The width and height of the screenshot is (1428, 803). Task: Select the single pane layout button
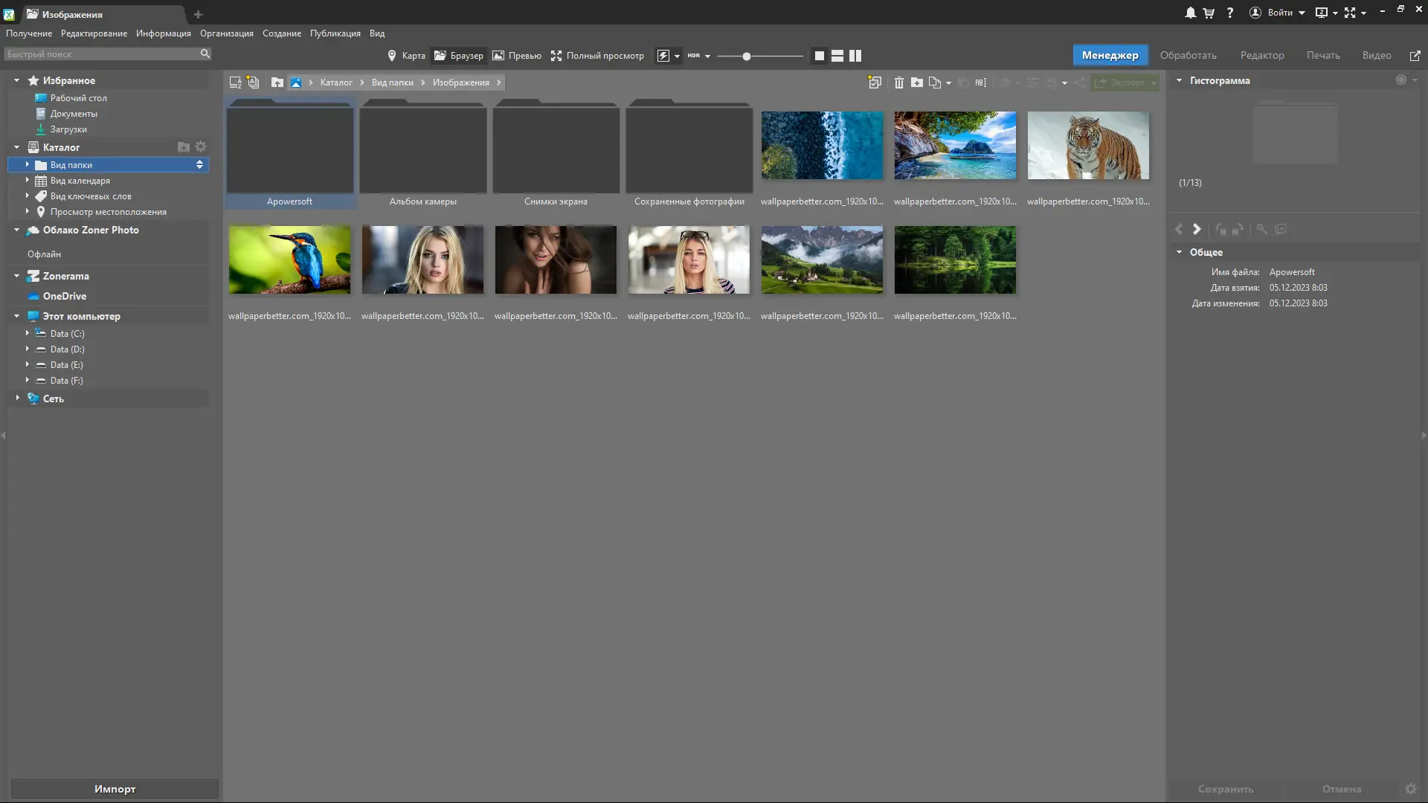point(819,56)
